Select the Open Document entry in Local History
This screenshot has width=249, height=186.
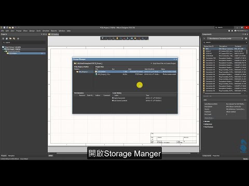point(119,98)
